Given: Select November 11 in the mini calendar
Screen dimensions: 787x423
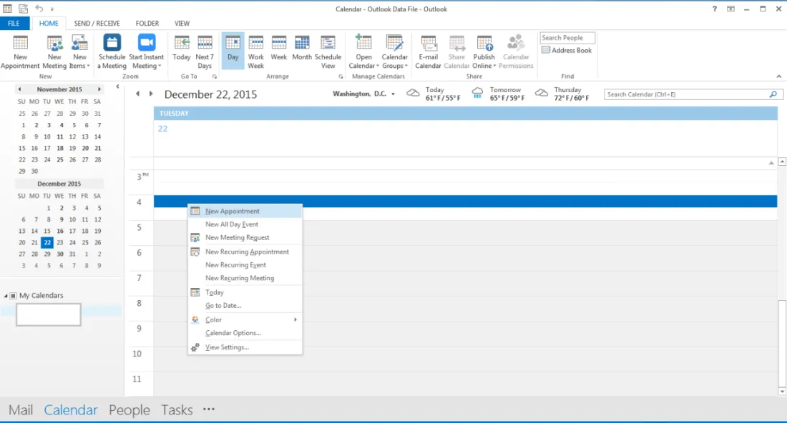Looking at the screenshot, I should [x=59, y=136].
